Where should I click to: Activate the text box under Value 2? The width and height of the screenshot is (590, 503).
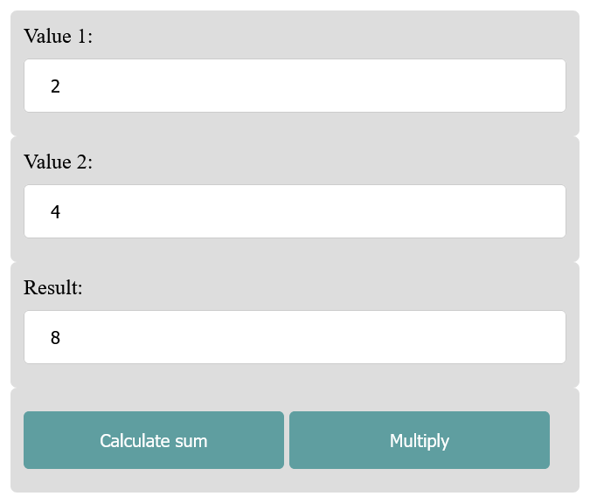coord(295,211)
